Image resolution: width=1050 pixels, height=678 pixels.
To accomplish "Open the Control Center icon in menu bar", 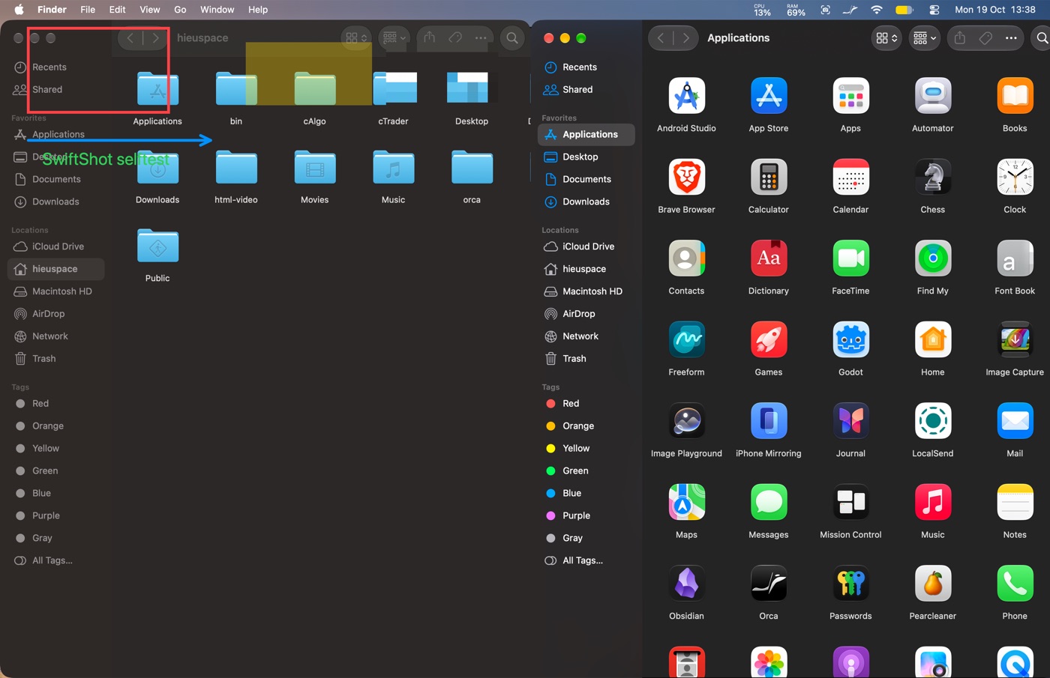I will coord(934,10).
